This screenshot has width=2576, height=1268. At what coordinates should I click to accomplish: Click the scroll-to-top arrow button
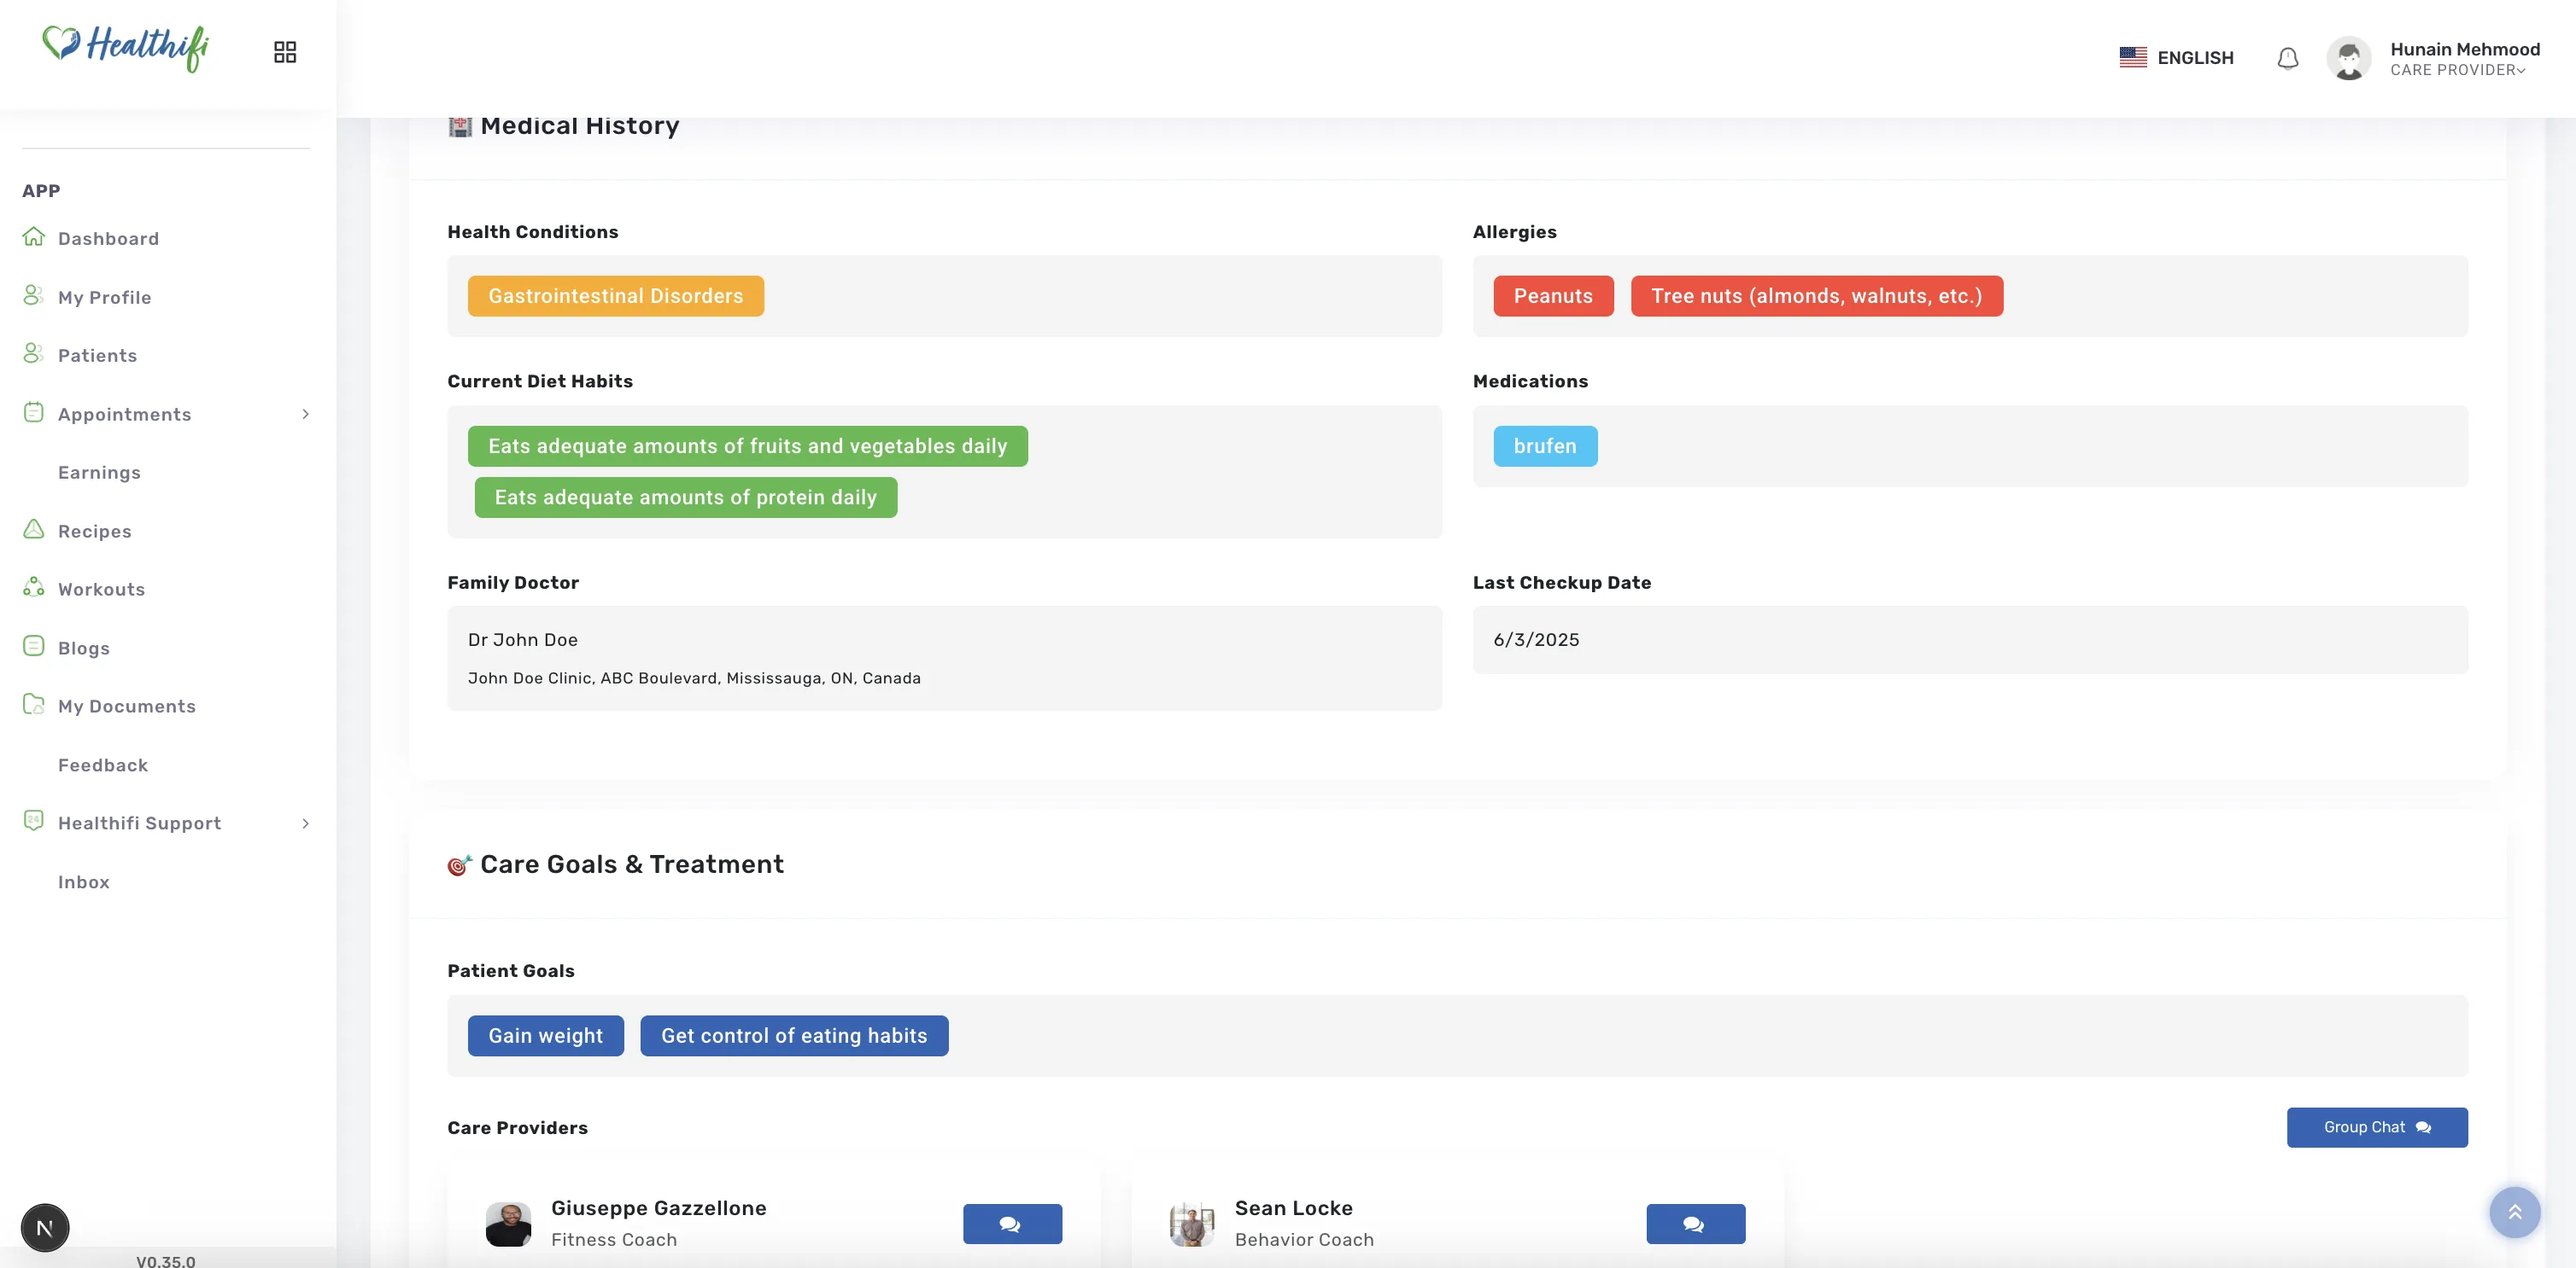coord(2515,1212)
